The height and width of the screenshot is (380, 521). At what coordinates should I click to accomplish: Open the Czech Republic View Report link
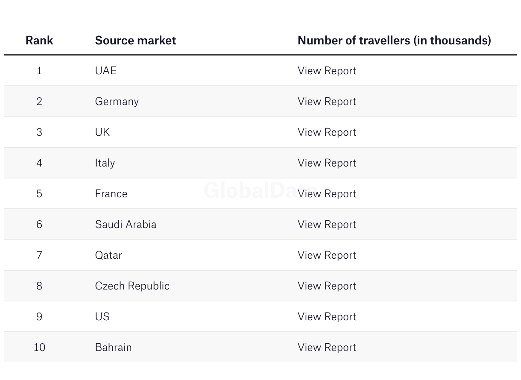[x=327, y=286]
